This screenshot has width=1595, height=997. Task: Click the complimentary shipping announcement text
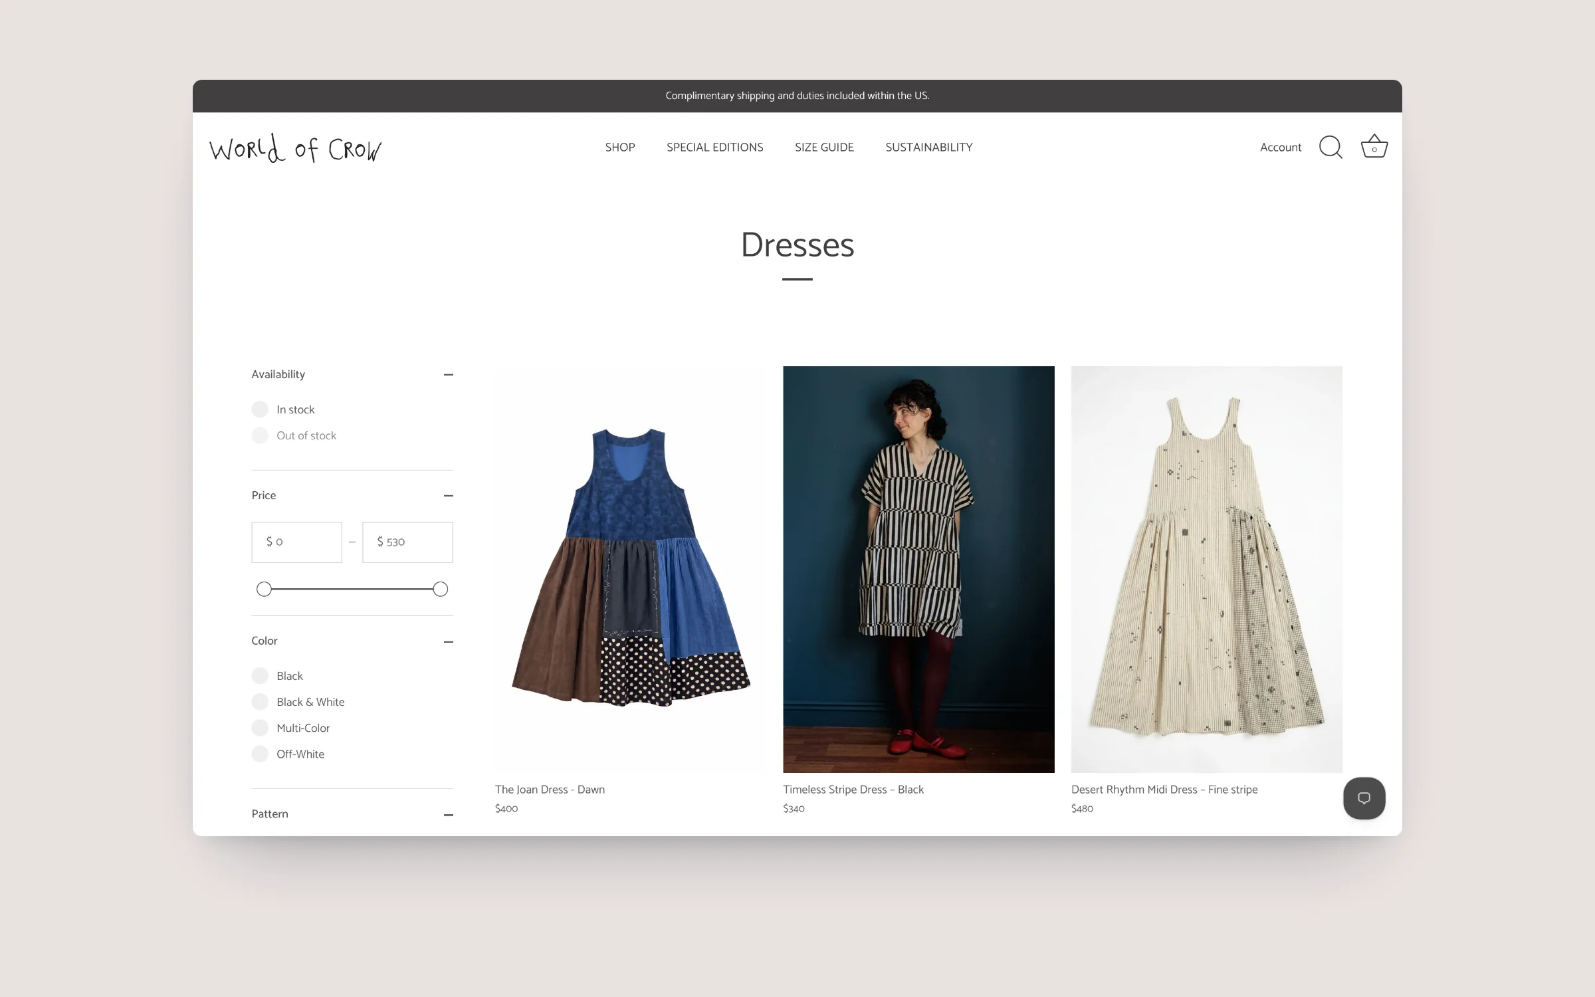(797, 96)
